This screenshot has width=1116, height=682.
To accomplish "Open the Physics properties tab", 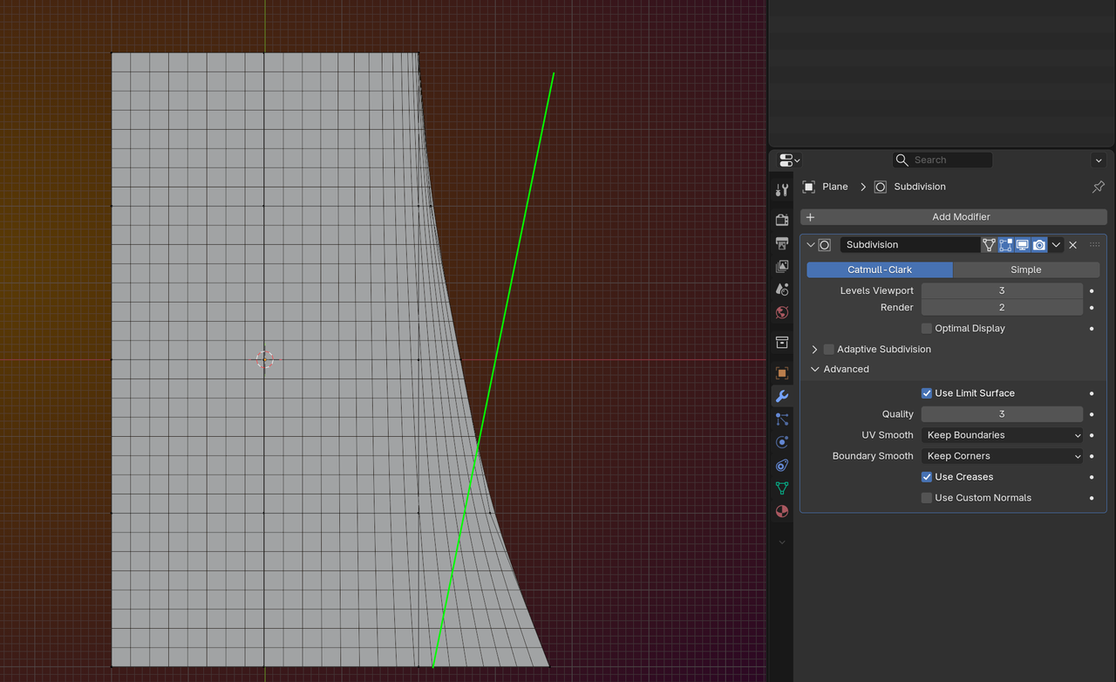I will [x=782, y=442].
